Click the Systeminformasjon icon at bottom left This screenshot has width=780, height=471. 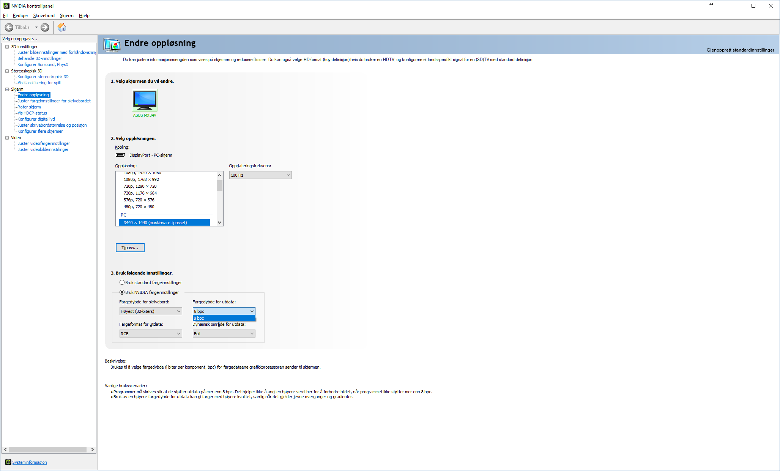[8, 462]
